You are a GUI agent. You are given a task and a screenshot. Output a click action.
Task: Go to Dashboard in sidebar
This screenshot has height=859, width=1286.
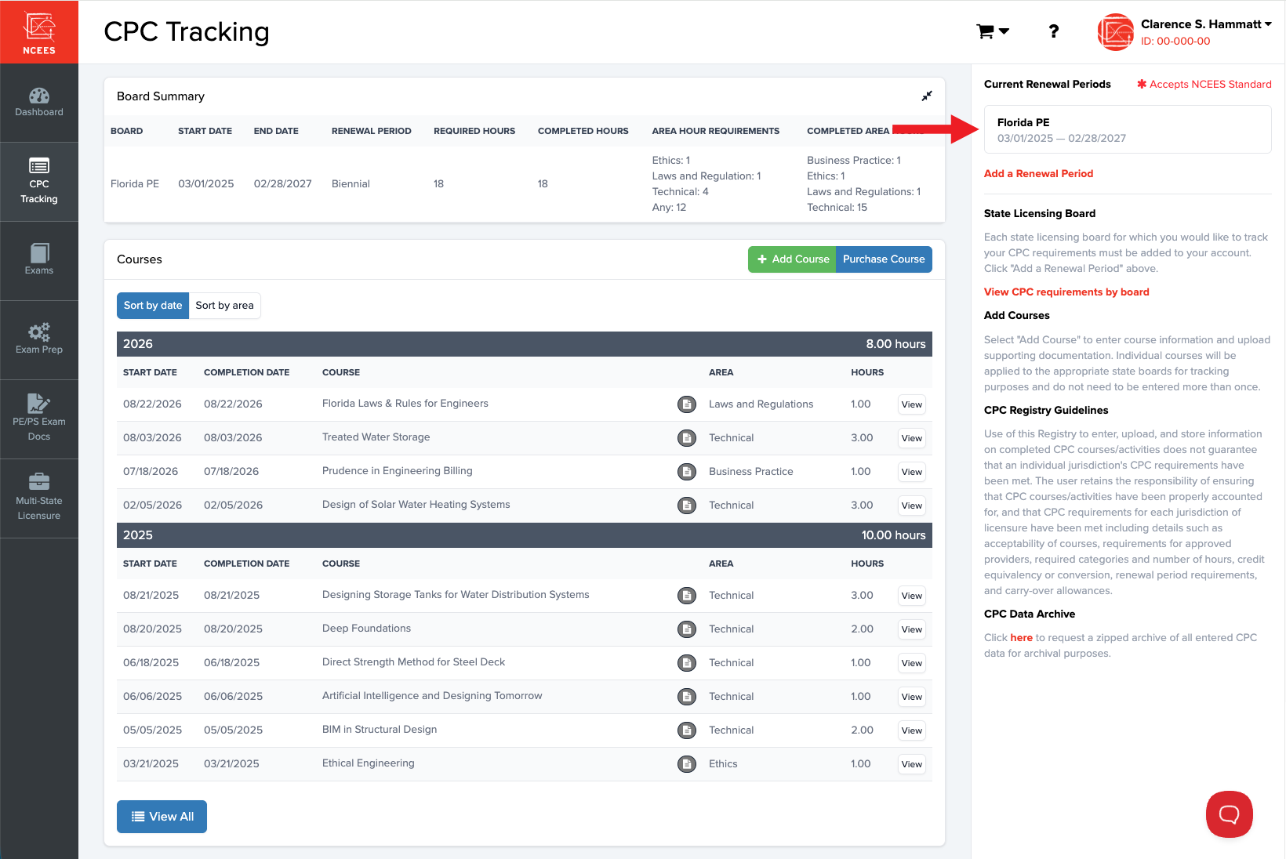(39, 103)
